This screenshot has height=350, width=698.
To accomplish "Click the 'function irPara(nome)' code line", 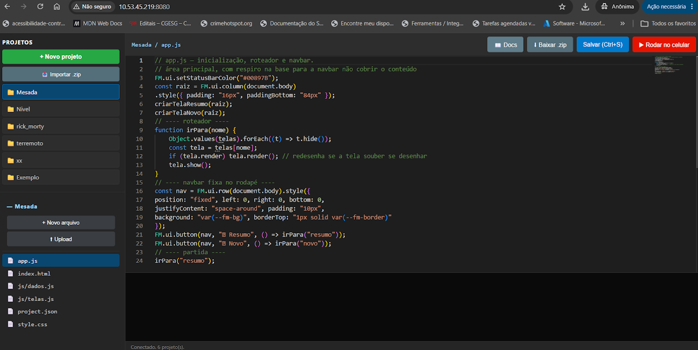I will (x=196, y=130).
